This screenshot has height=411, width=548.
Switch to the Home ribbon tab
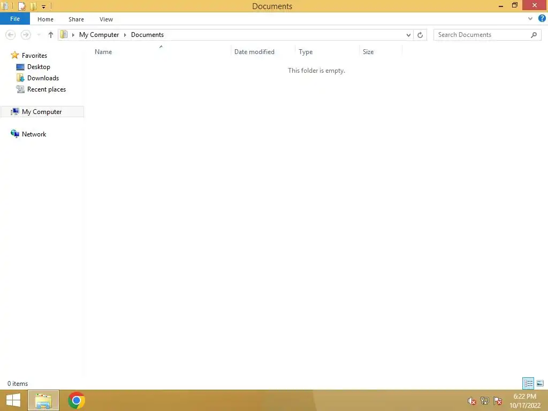click(45, 19)
